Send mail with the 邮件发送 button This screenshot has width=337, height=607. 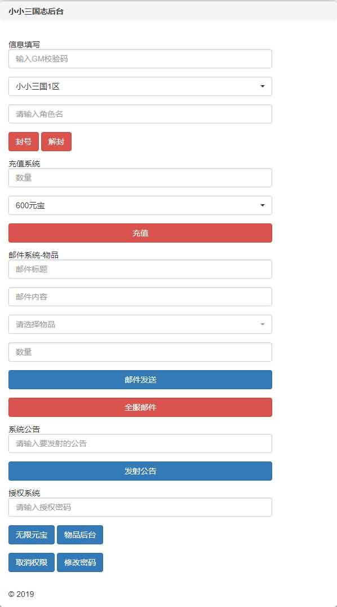coord(140,380)
